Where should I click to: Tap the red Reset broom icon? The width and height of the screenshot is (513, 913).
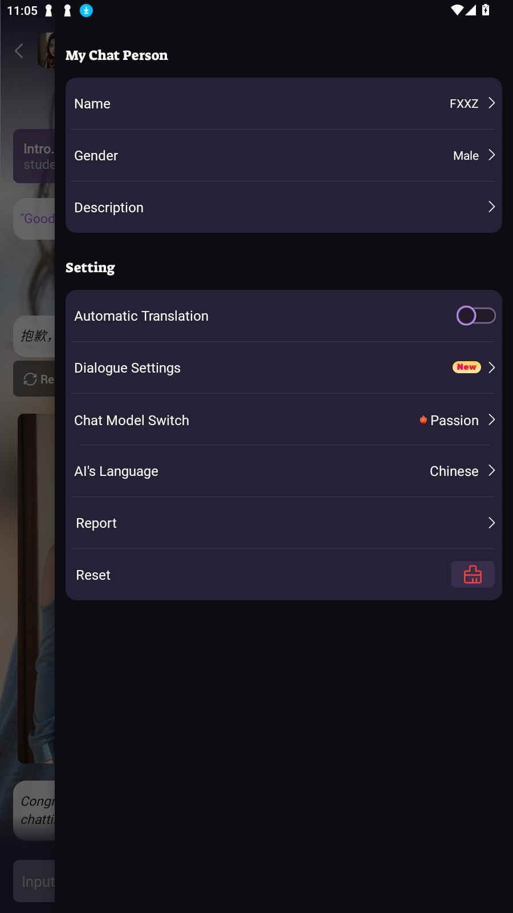(473, 574)
